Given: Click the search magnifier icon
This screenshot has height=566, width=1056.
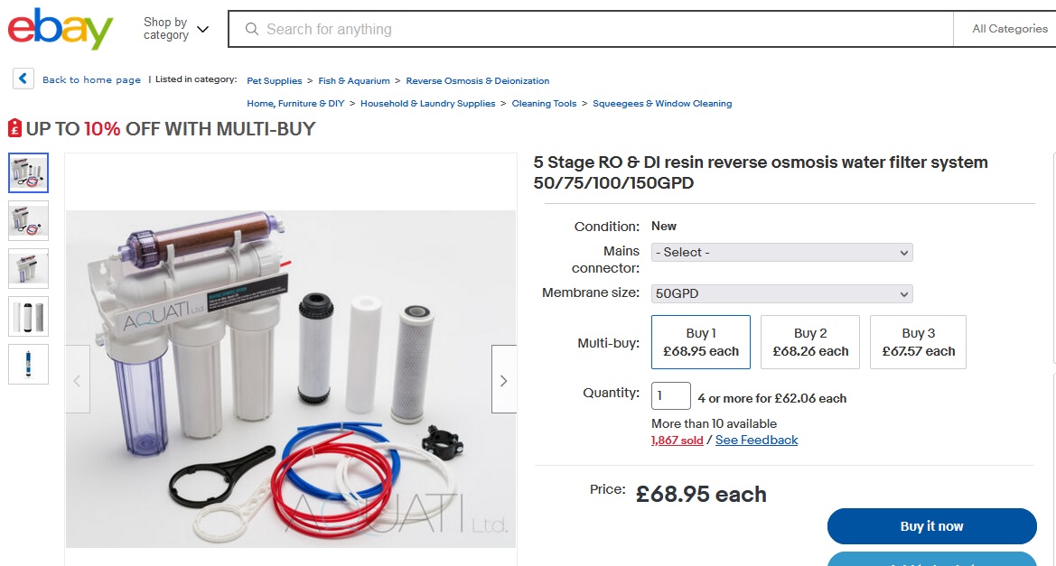Looking at the screenshot, I should point(252,29).
